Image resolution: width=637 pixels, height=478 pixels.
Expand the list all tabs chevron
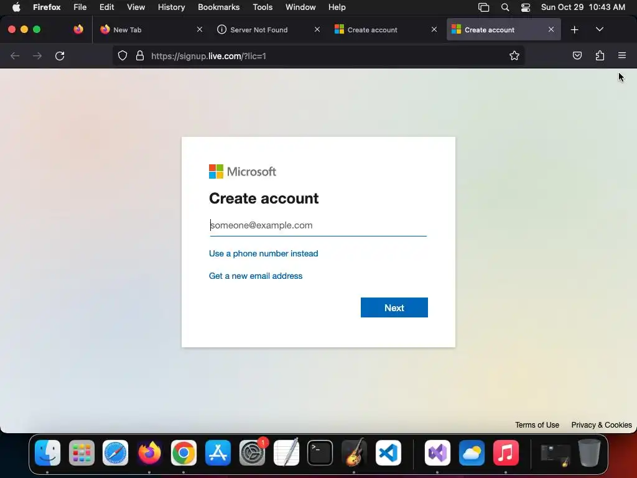click(599, 29)
